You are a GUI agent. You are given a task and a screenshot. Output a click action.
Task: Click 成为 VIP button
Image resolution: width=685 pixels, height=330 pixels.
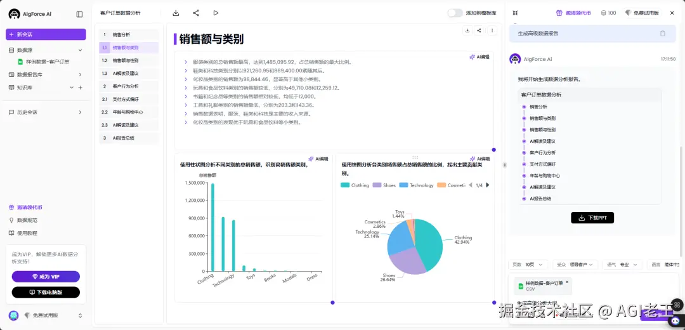(46, 277)
